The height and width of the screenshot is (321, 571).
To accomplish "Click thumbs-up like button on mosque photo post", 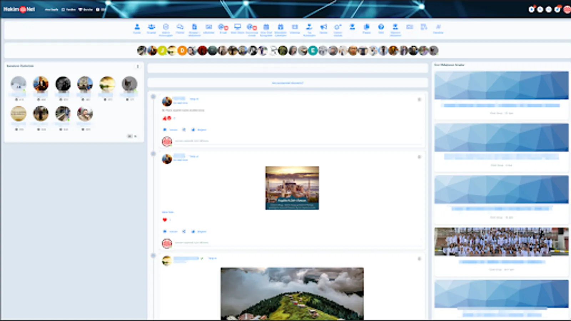I will pos(199,231).
